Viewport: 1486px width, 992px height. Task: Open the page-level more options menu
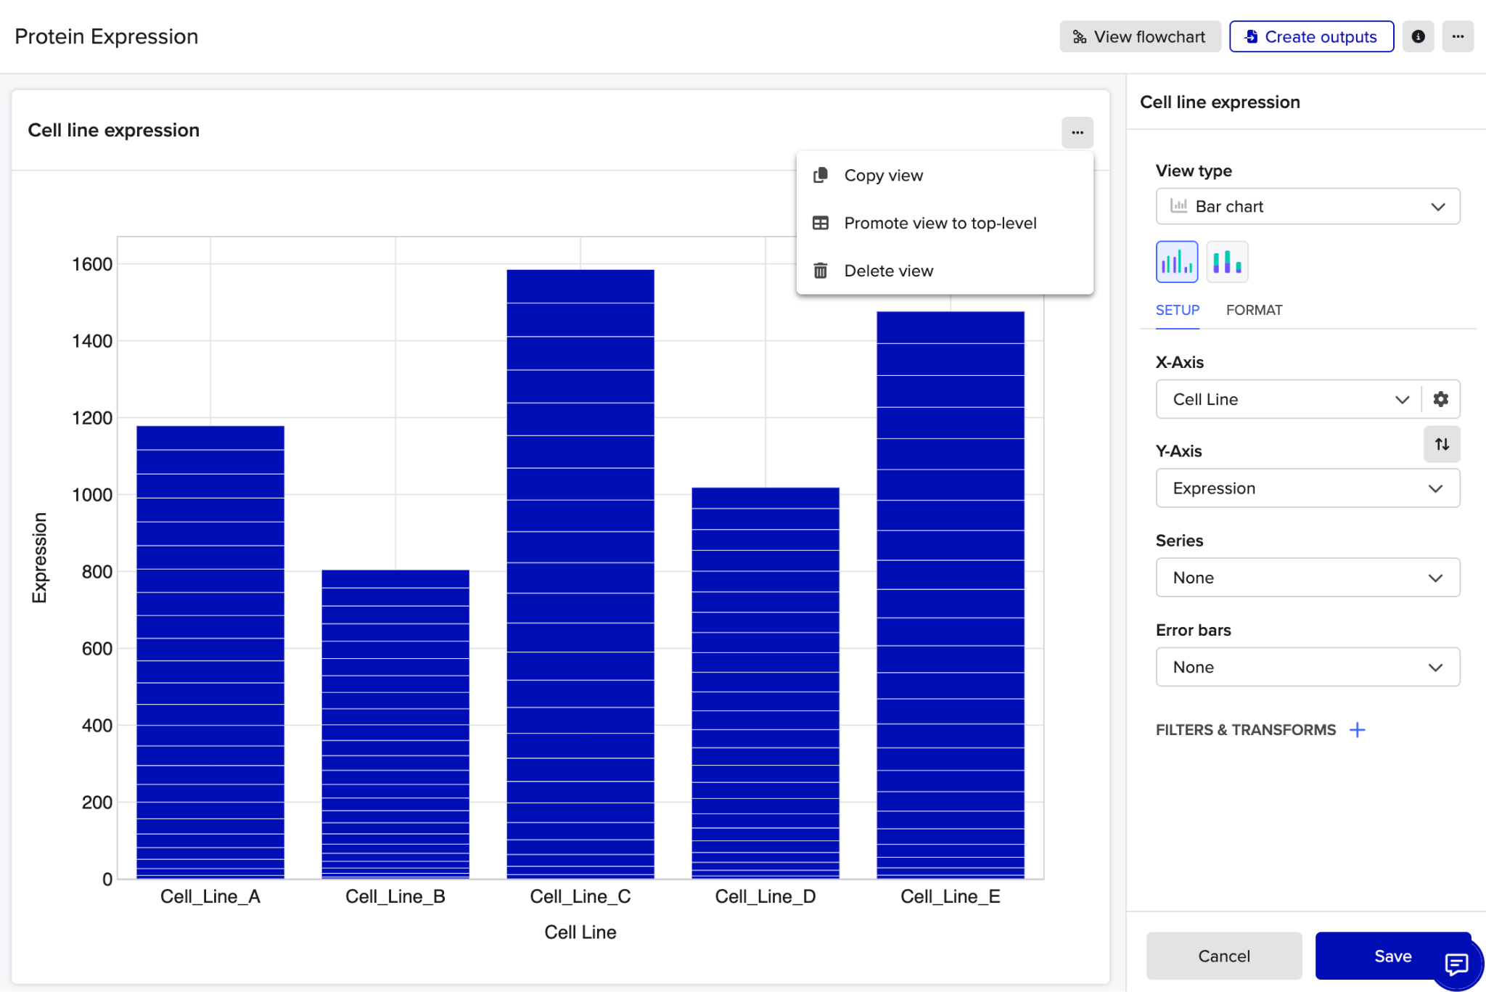(x=1458, y=36)
